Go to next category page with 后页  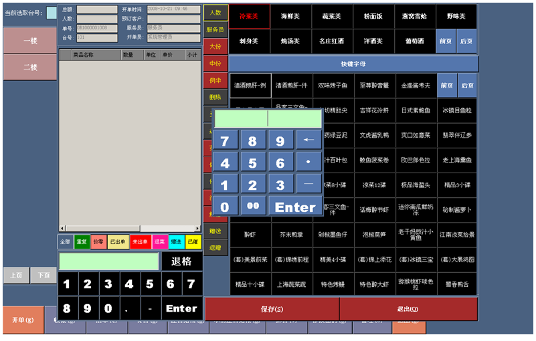click(467, 41)
